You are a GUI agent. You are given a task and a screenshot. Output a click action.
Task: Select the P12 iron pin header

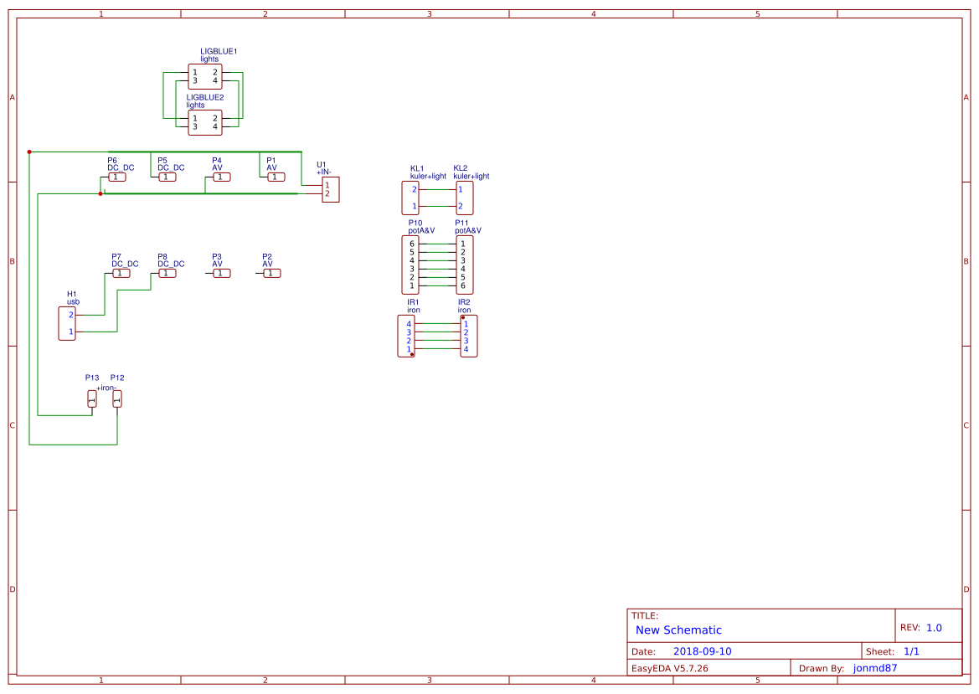(x=116, y=398)
